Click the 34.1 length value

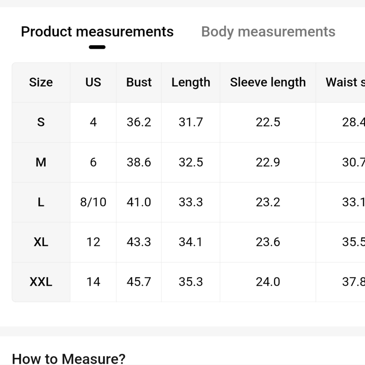[191, 242]
